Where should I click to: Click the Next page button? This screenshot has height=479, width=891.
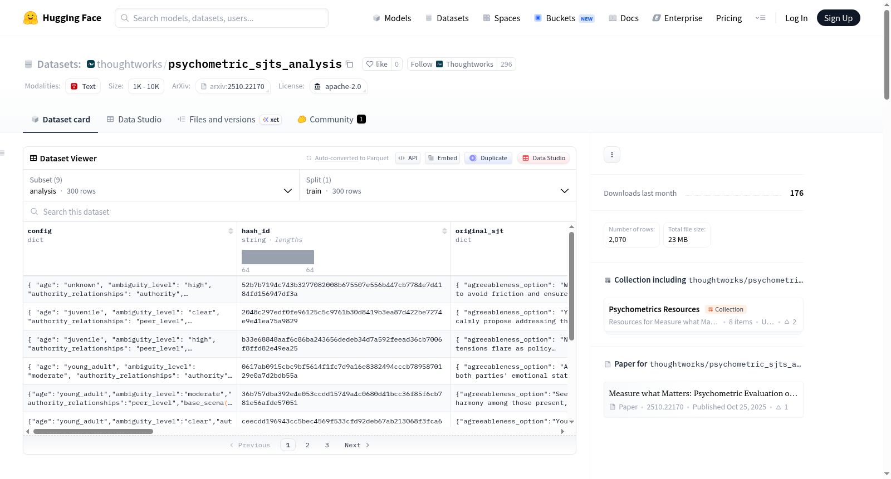coord(357,445)
